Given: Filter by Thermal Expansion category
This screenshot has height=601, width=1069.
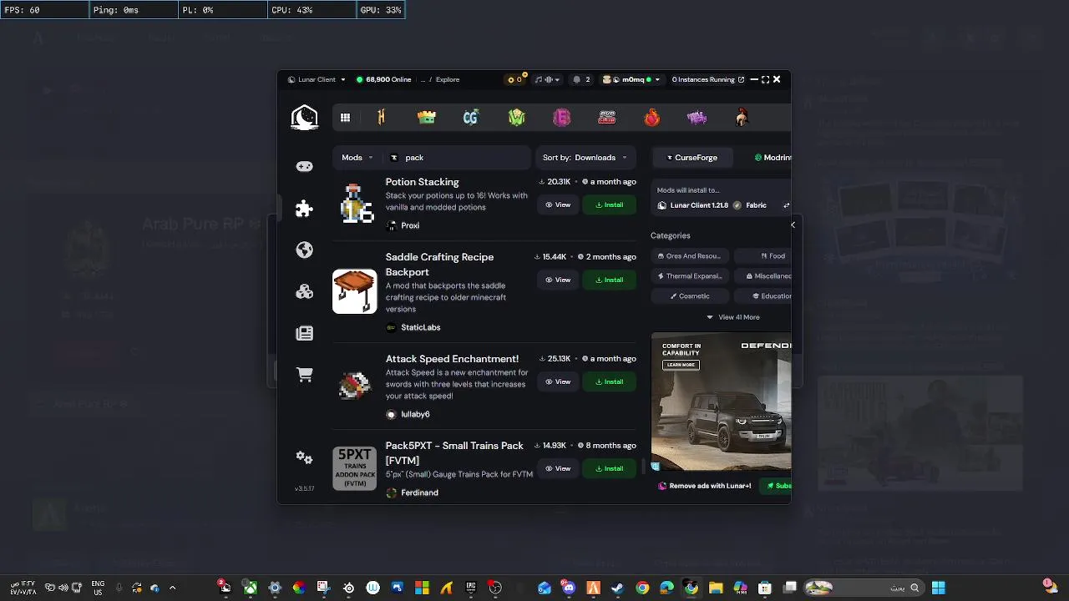Looking at the screenshot, I should click(690, 276).
